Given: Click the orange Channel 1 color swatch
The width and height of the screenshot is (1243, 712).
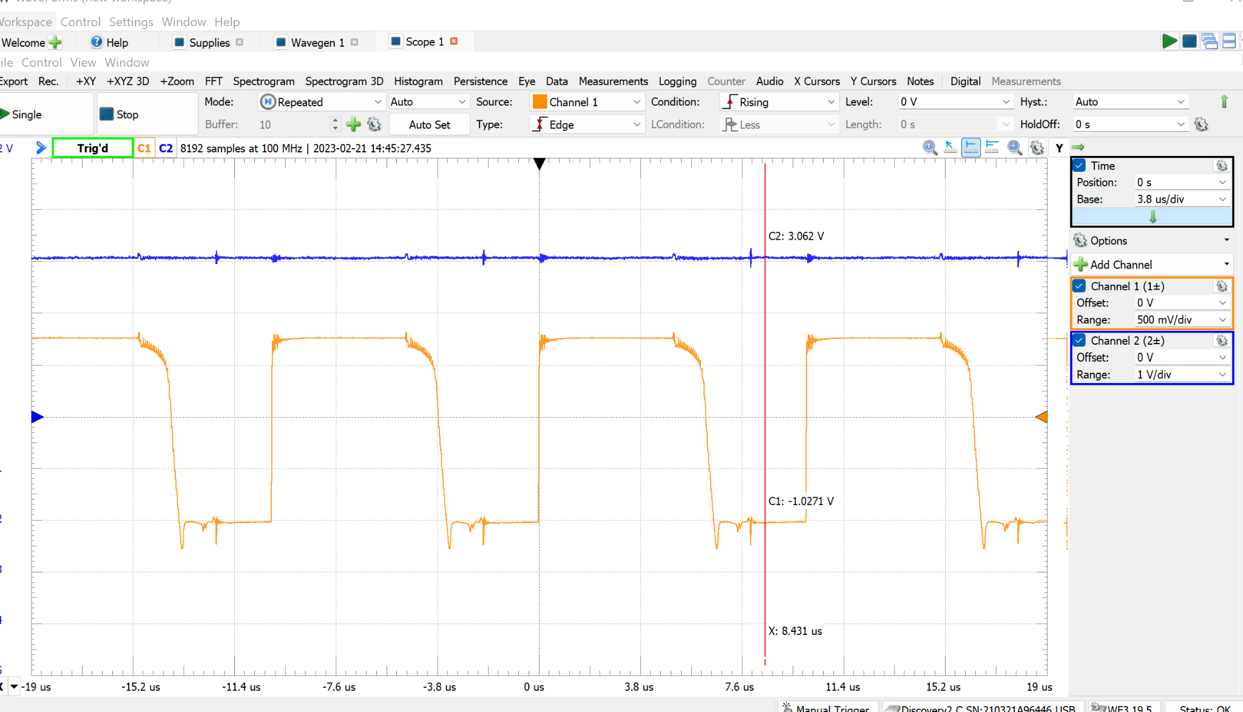Looking at the screenshot, I should 540,102.
